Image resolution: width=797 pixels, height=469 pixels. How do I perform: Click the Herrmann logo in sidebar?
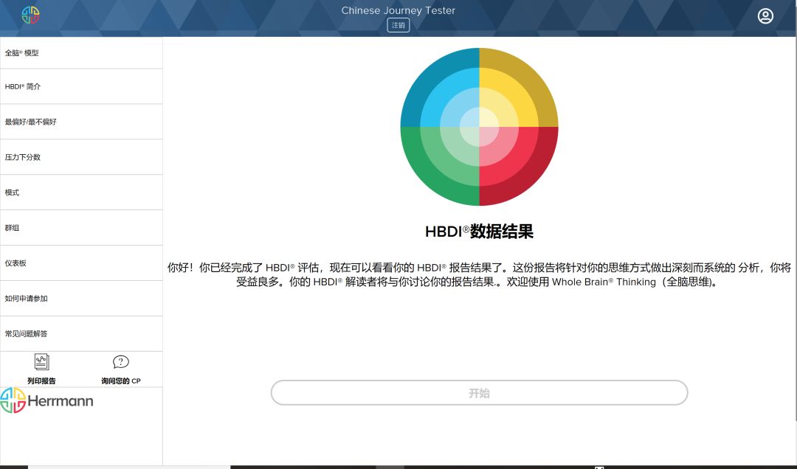coord(46,400)
